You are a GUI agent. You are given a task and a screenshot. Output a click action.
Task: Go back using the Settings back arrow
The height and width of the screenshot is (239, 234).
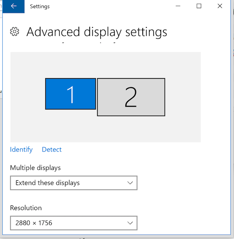click(x=14, y=6)
